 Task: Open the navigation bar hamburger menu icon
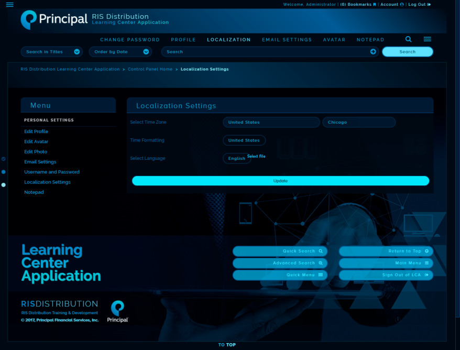427,39
